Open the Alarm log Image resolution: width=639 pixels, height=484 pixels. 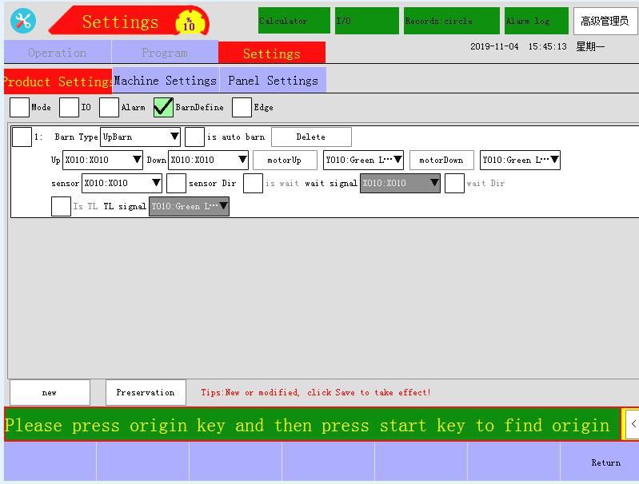click(x=536, y=21)
